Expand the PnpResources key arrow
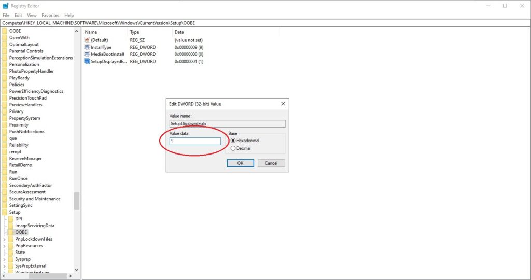Screen dimensions: 531x280 click(x=4, y=246)
